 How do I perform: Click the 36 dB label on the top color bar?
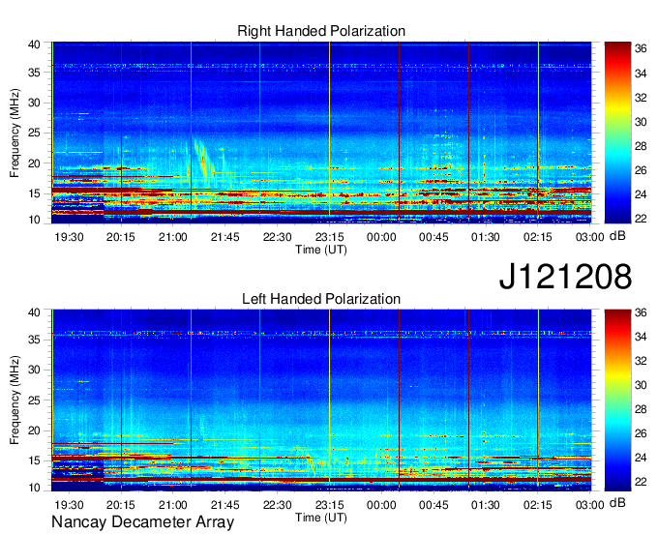coord(641,49)
